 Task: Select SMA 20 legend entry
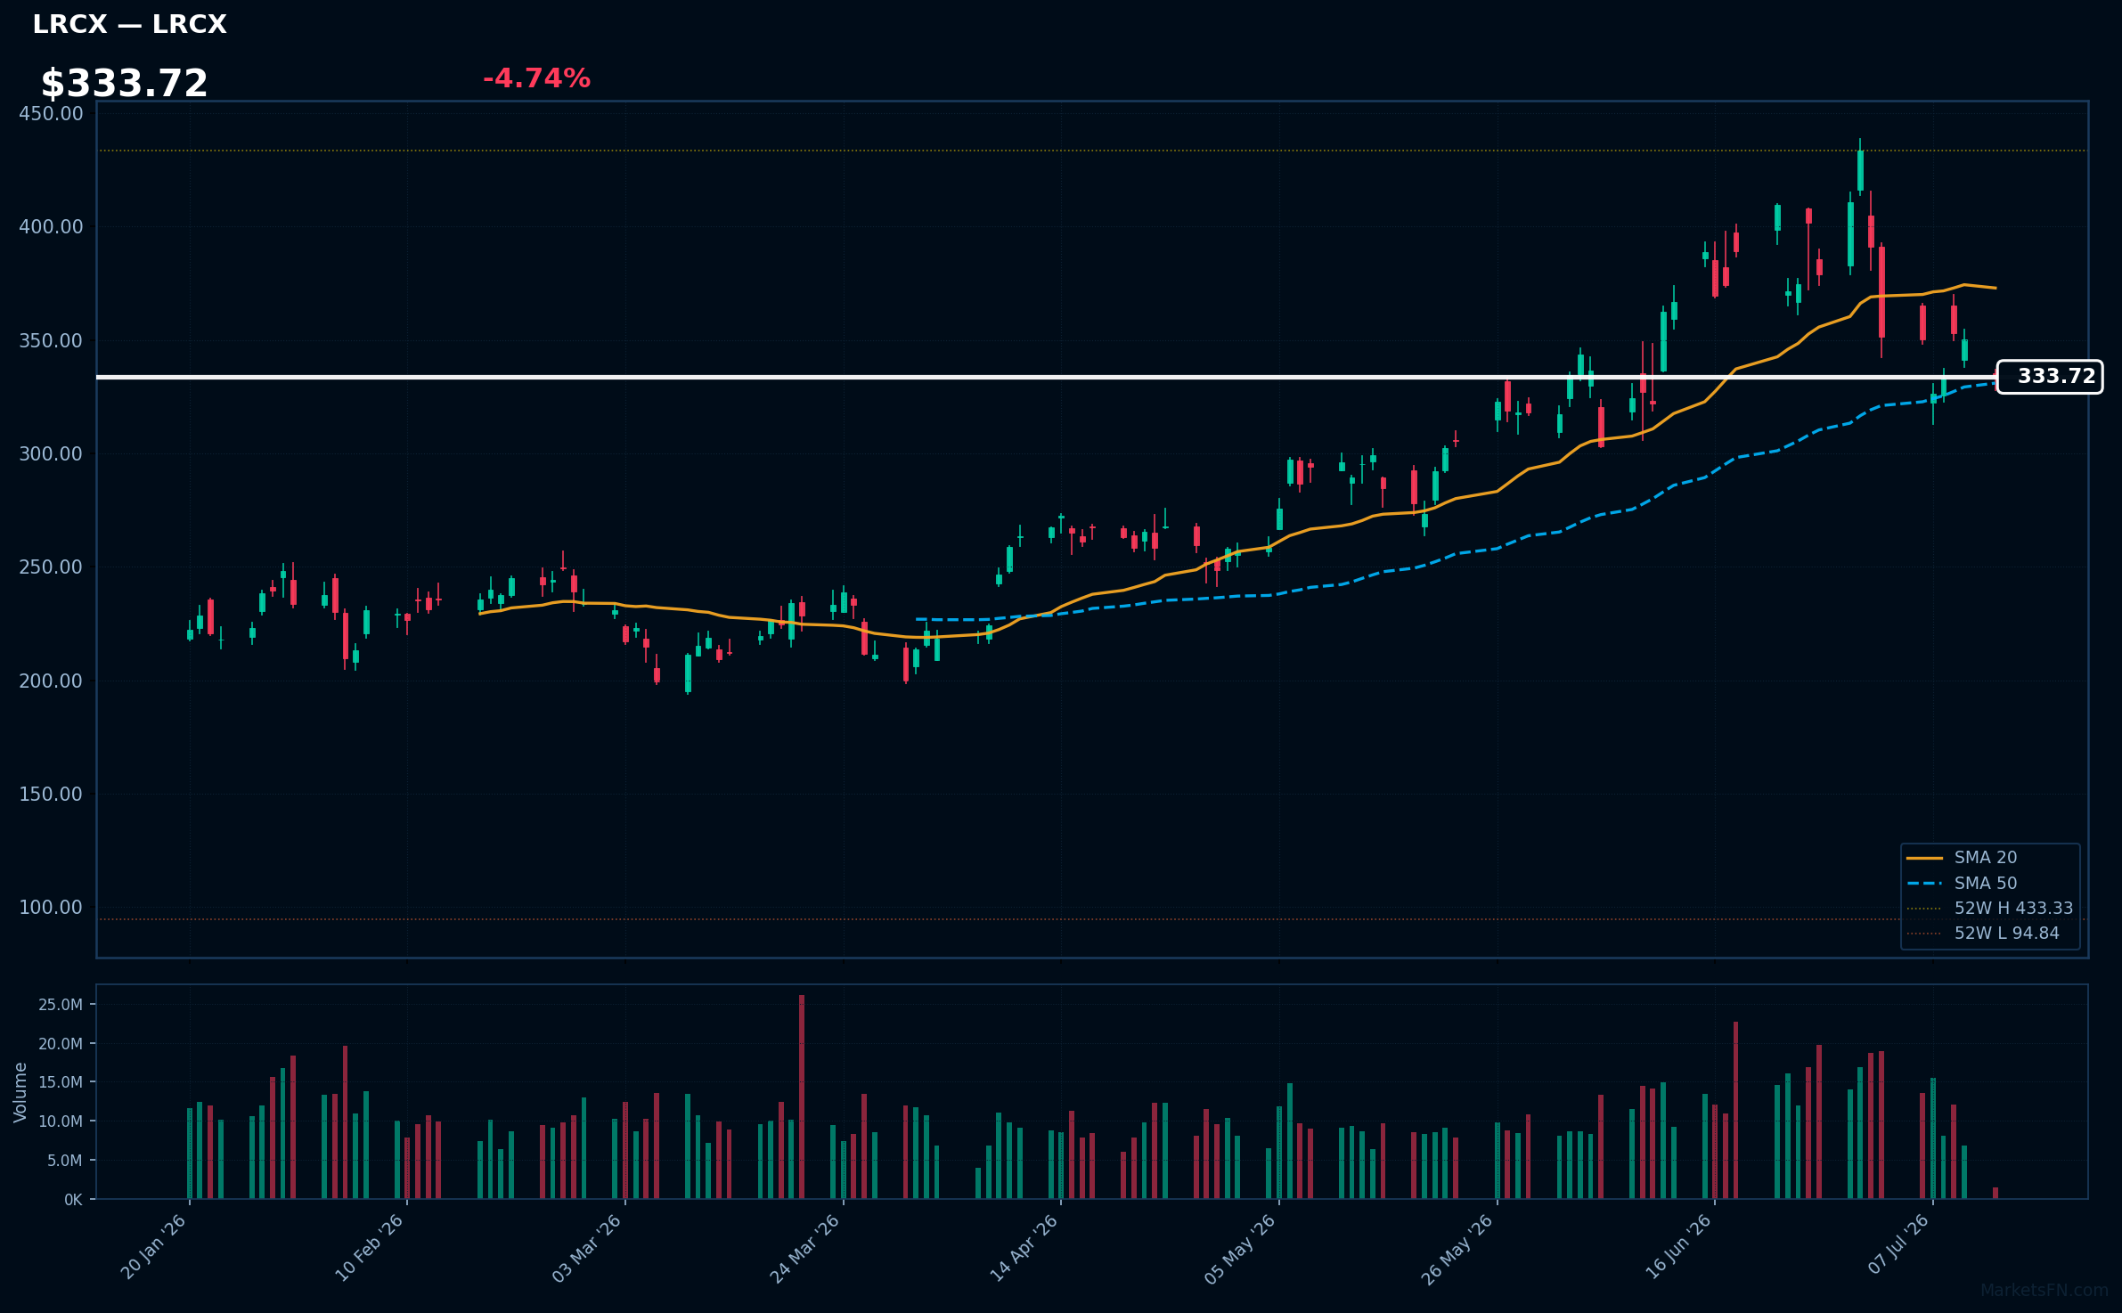[1962, 858]
